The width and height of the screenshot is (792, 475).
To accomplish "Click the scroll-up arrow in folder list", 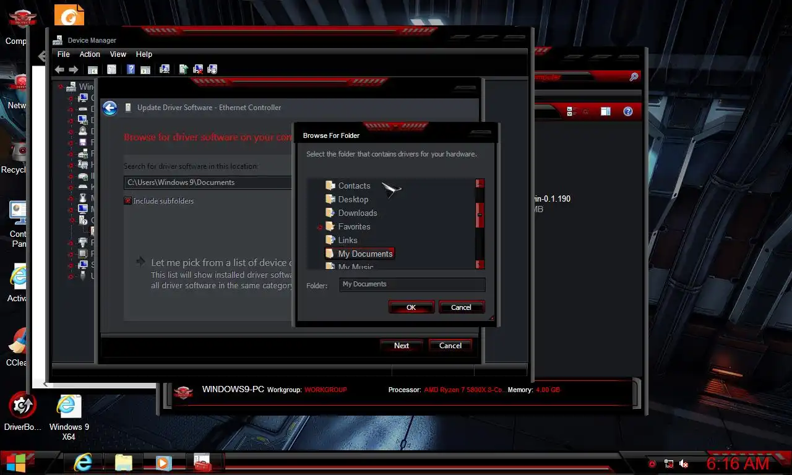I will click(480, 184).
